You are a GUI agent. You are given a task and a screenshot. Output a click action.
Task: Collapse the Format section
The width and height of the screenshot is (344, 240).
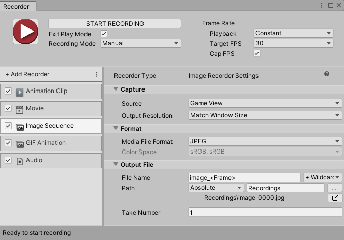pos(116,128)
